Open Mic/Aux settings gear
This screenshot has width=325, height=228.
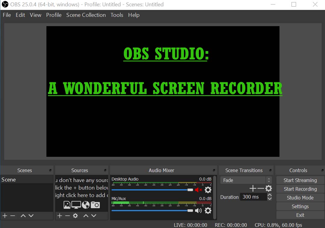[x=208, y=211]
